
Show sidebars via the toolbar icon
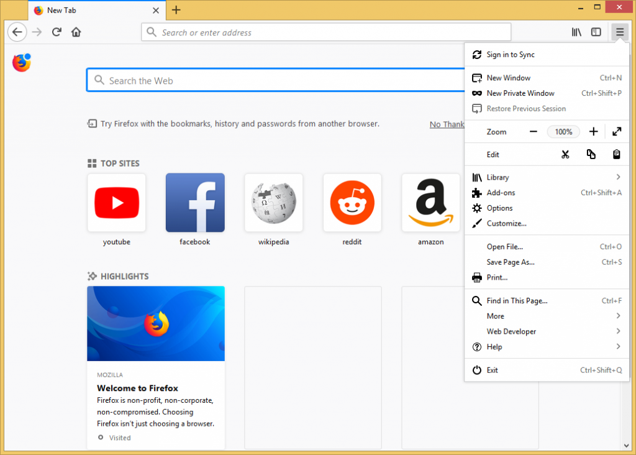596,32
